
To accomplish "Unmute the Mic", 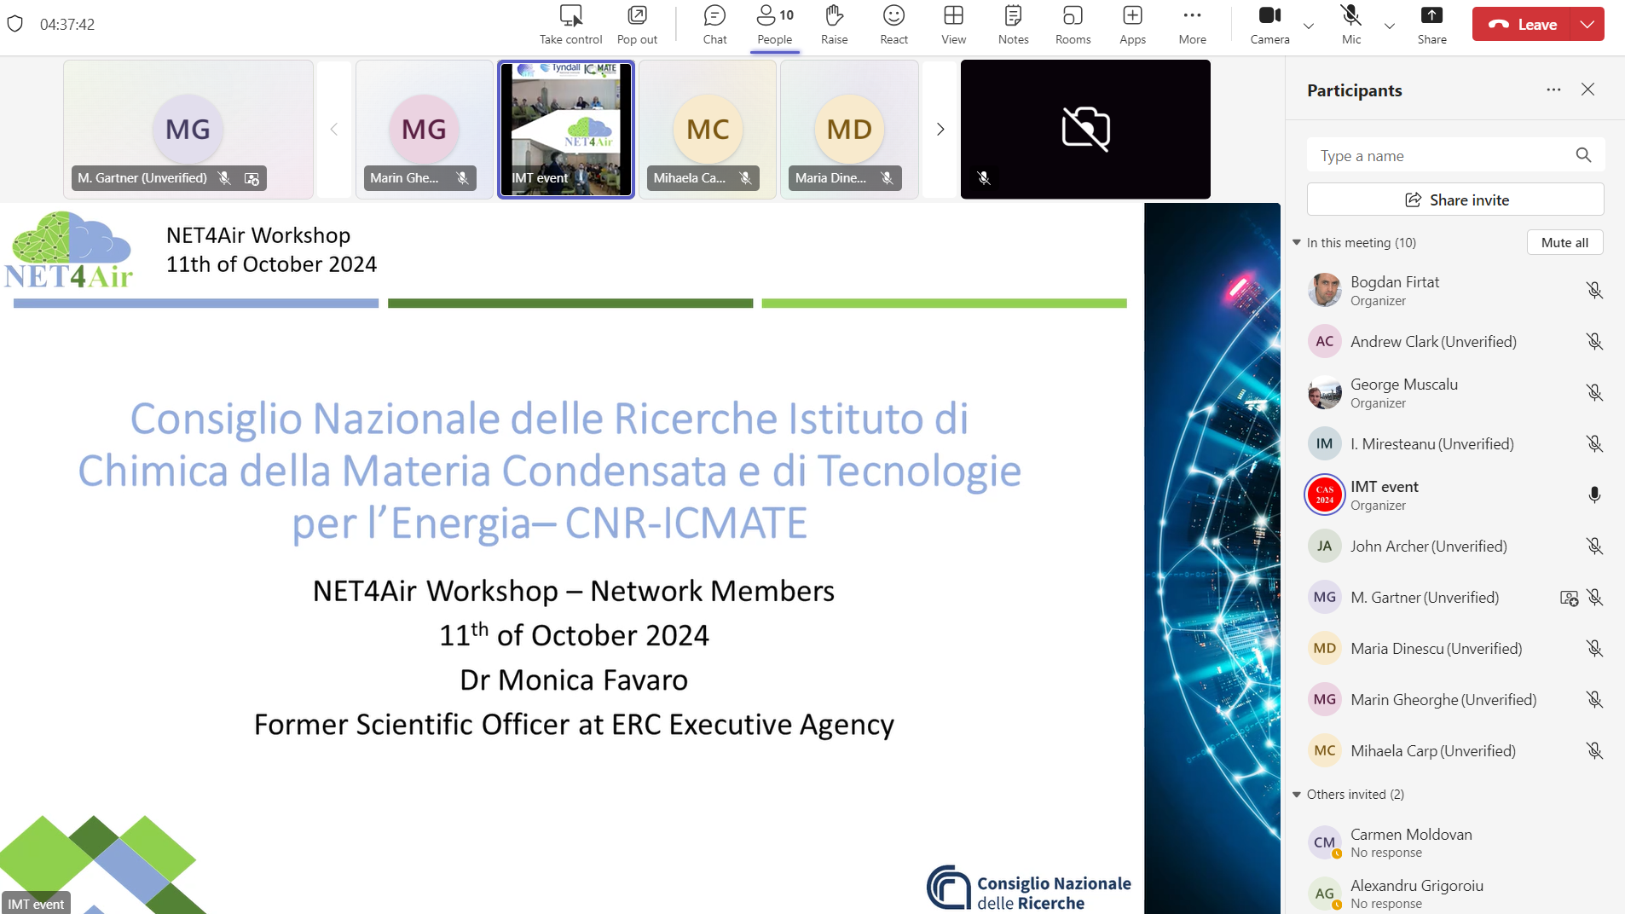I will (x=1351, y=25).
